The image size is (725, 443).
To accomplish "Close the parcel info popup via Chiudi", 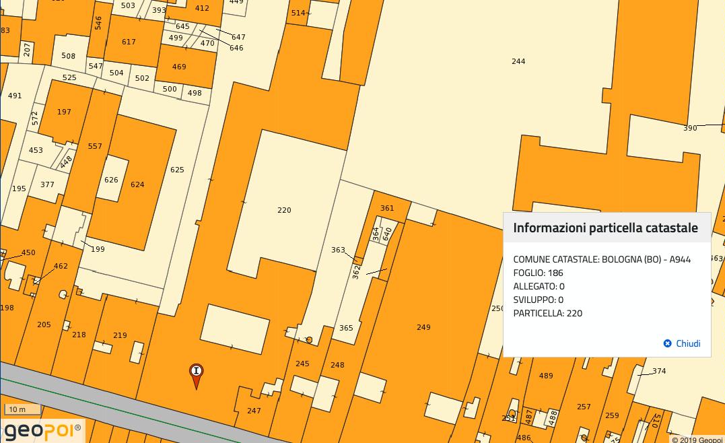I will pos(687,343).
